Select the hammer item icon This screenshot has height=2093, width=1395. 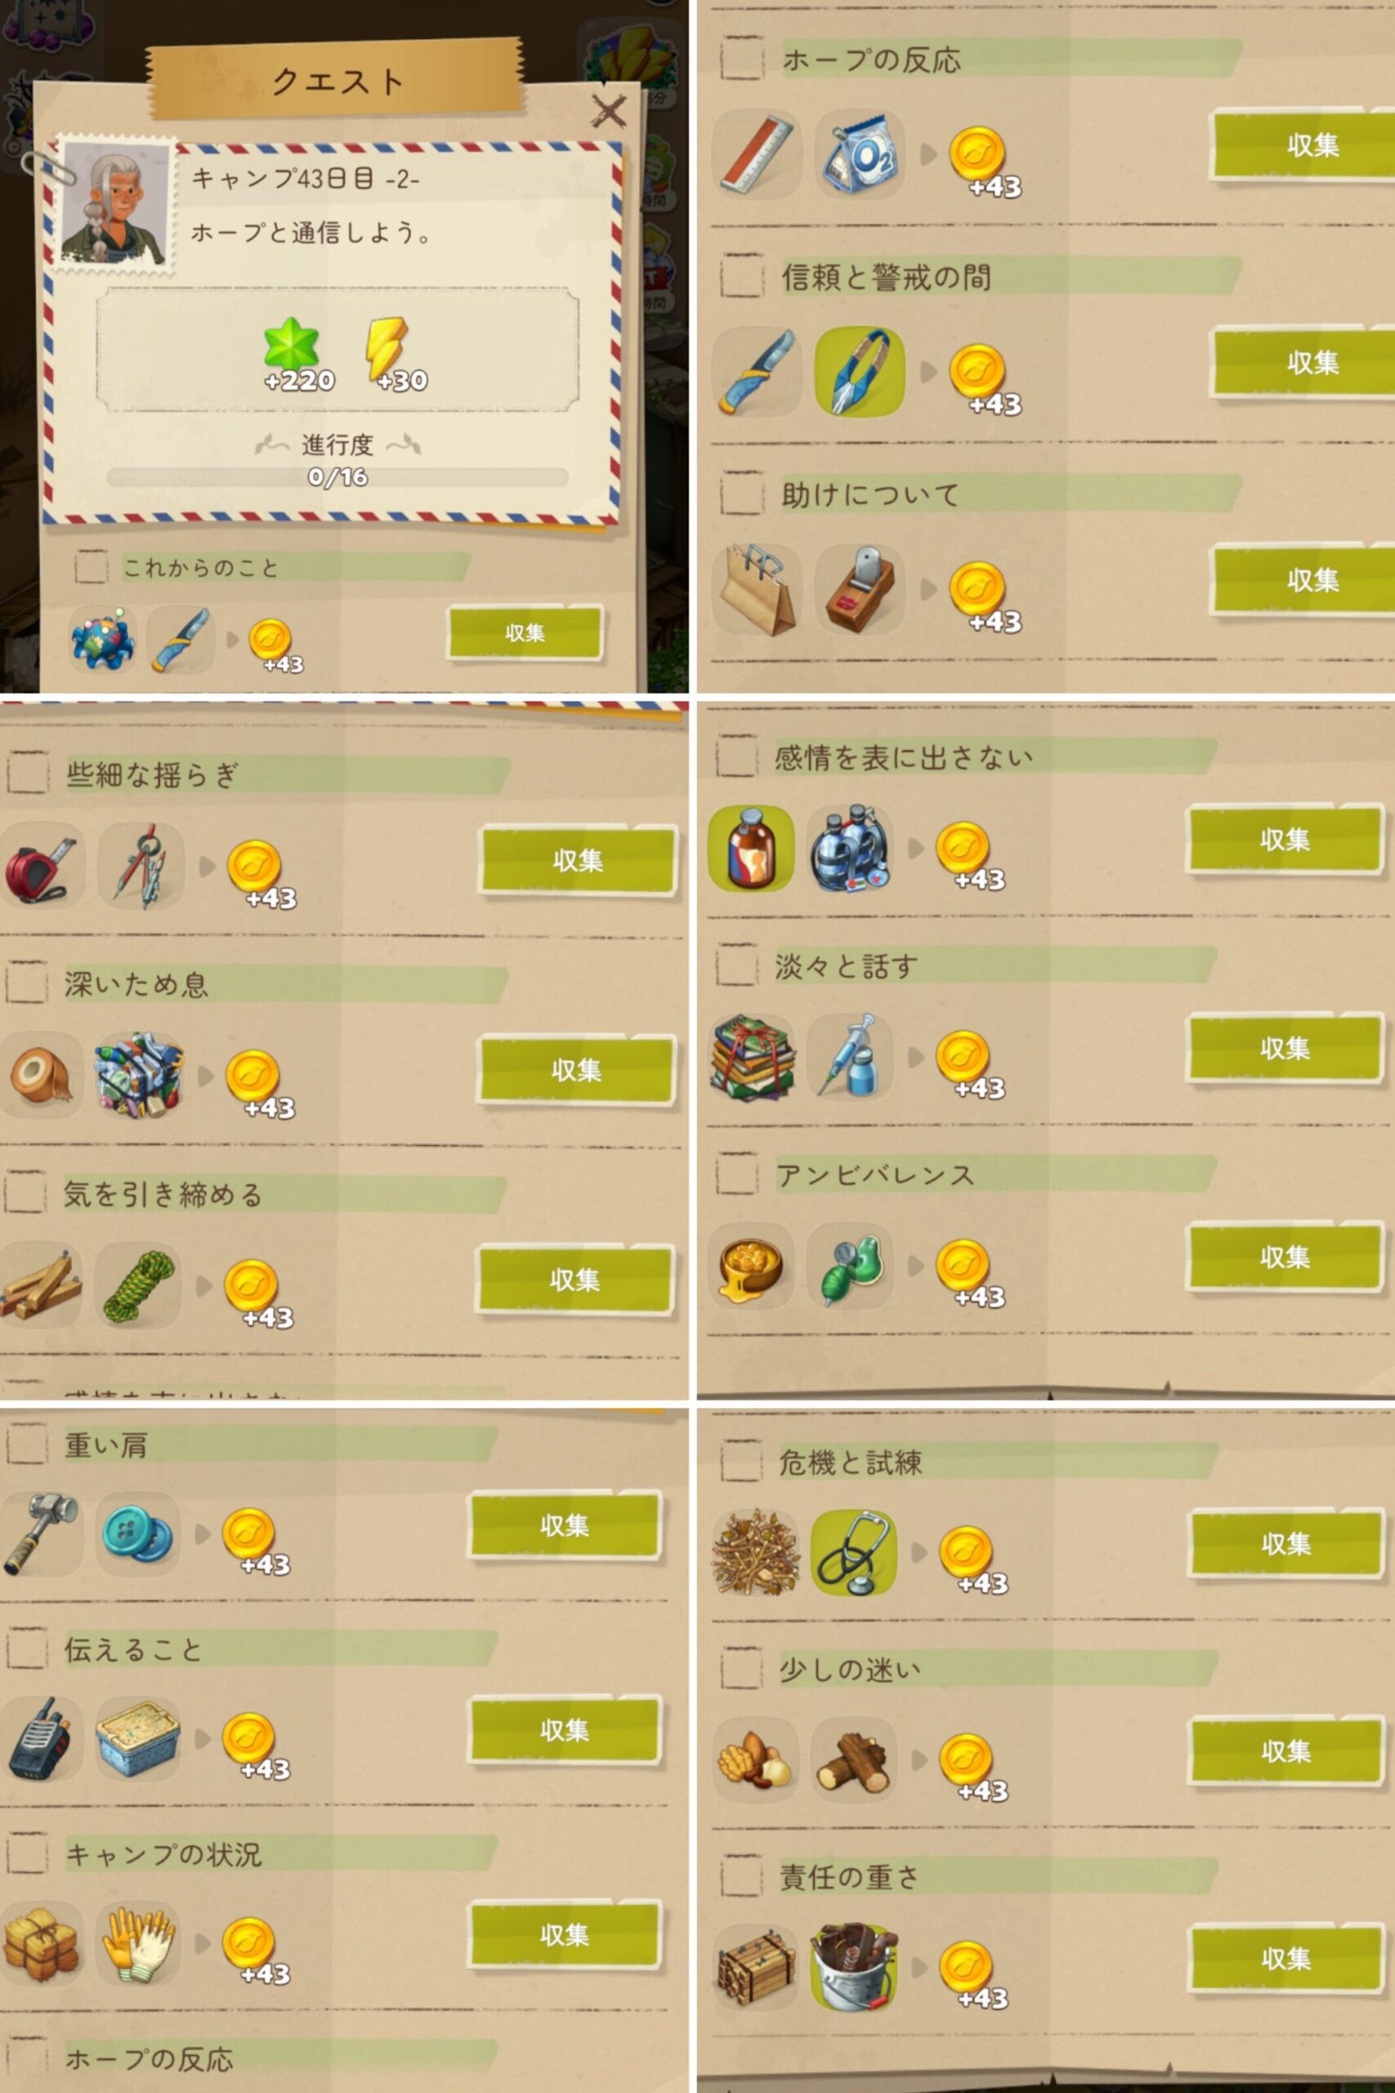tap(40, 1533)
